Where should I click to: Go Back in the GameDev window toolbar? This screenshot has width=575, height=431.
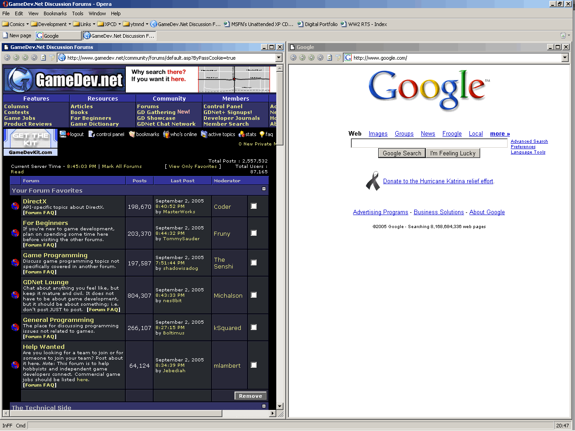click(16, 57)
